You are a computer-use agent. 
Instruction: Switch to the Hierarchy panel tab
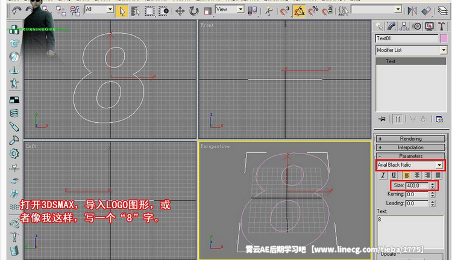pyautogui.click(x=404, y=26)
